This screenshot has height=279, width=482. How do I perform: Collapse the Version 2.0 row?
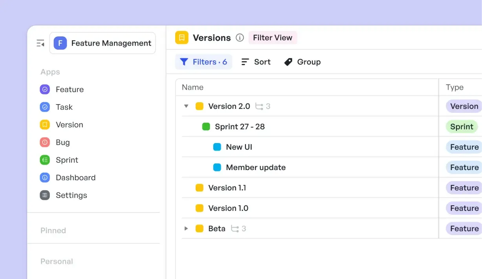coord(186,106)
